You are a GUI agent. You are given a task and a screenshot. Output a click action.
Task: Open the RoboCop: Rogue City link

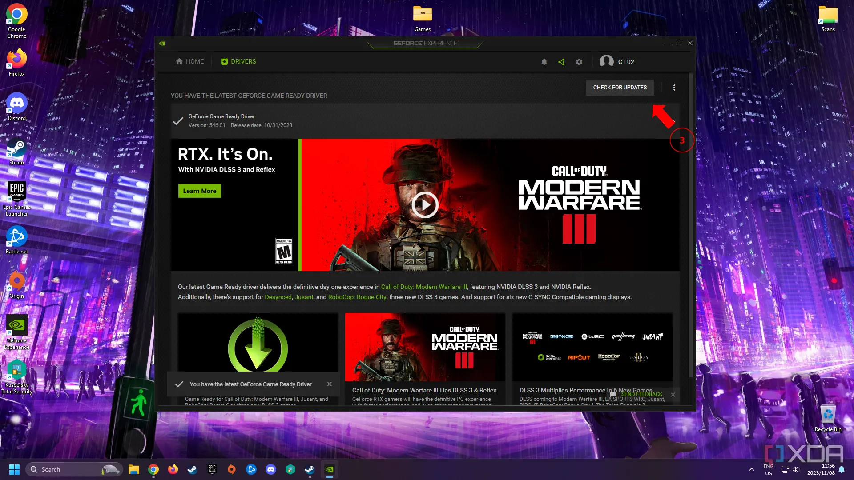click(x=357, y=297)
